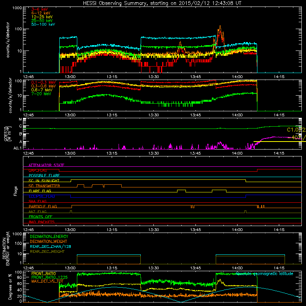The image size is (306, 306).
Task: Click the 13:15 tick under decimation panel
Action: (x=112, y=268)
